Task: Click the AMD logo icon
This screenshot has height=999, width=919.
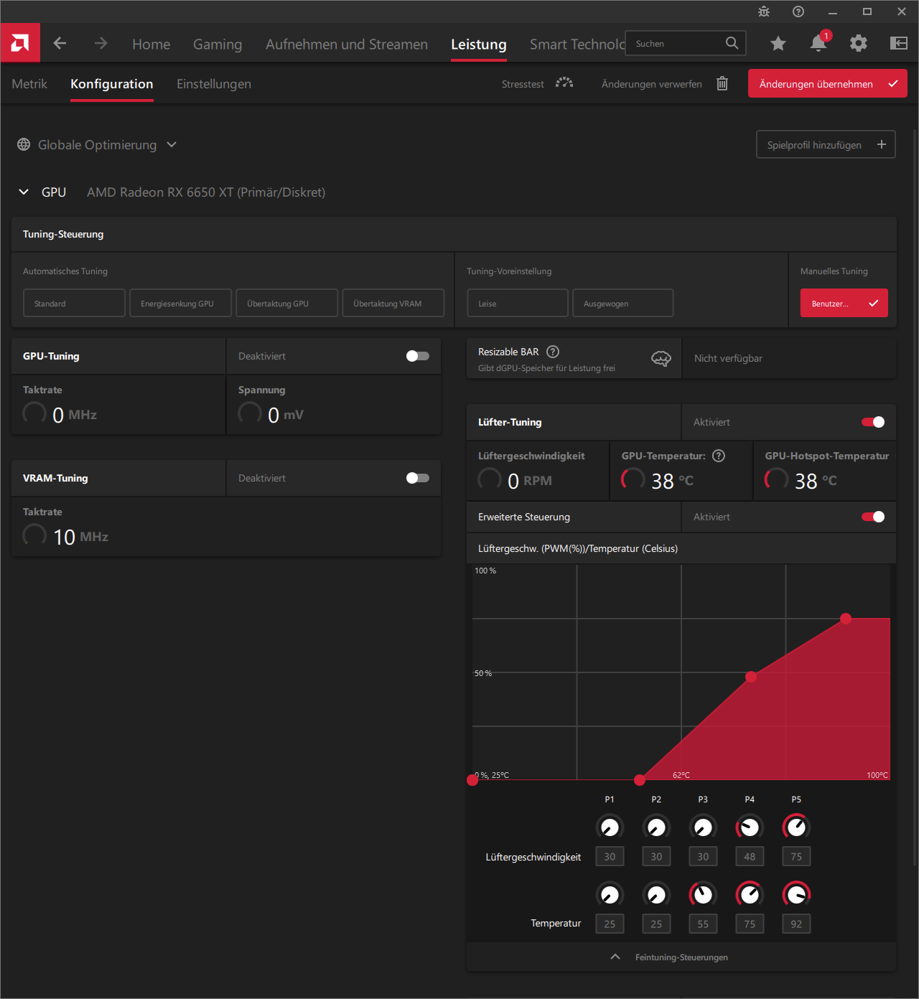Action: (x=20, y=43)
